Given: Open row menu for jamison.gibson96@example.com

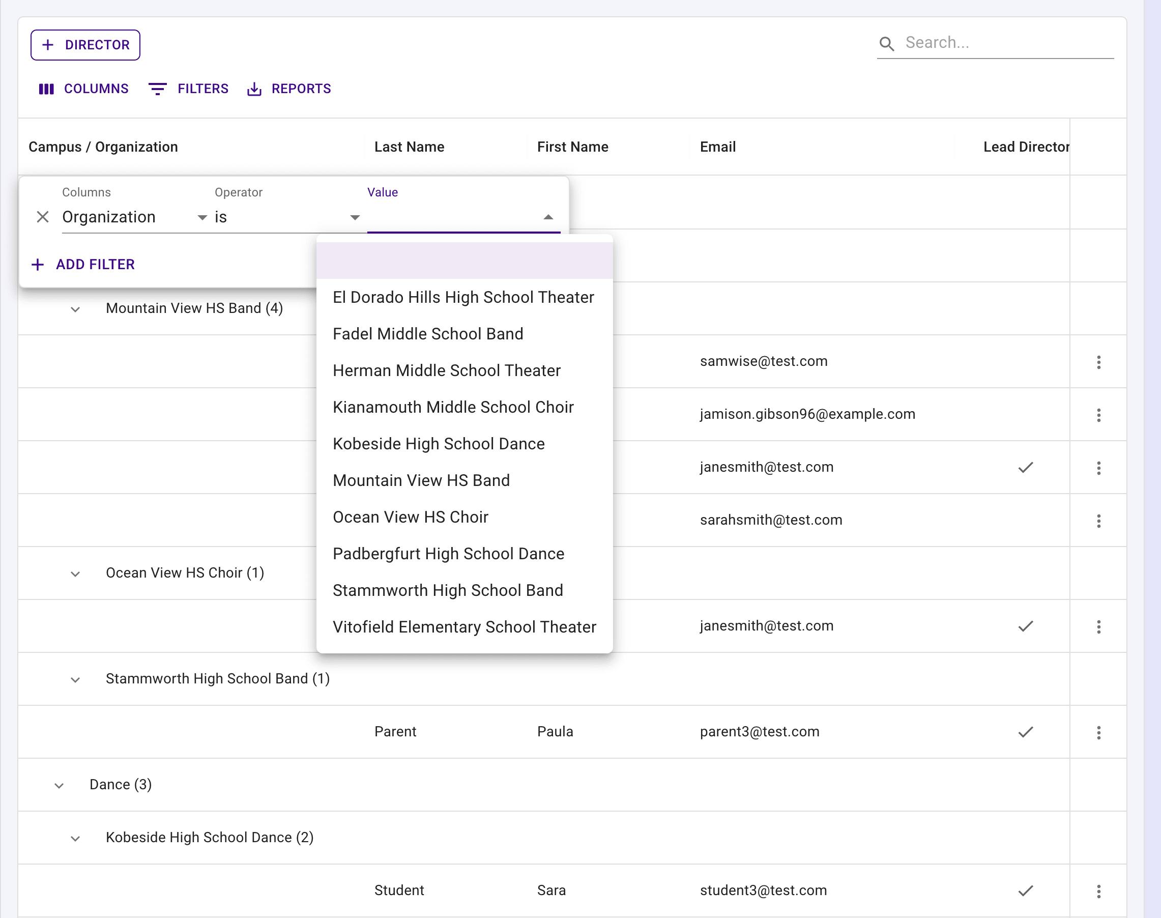Looking at the screenshot, I should [1099, 414].
